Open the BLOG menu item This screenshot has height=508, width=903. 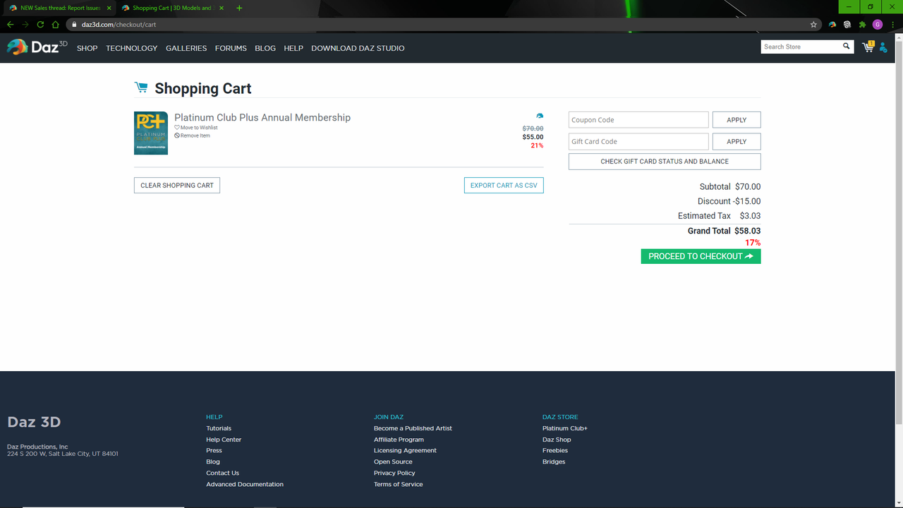[x=265, y=48]
